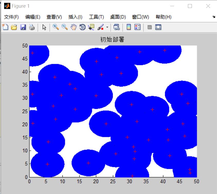Open the 插入(I) menu
This screenshot has height=194, width=217.
point(75,17)
